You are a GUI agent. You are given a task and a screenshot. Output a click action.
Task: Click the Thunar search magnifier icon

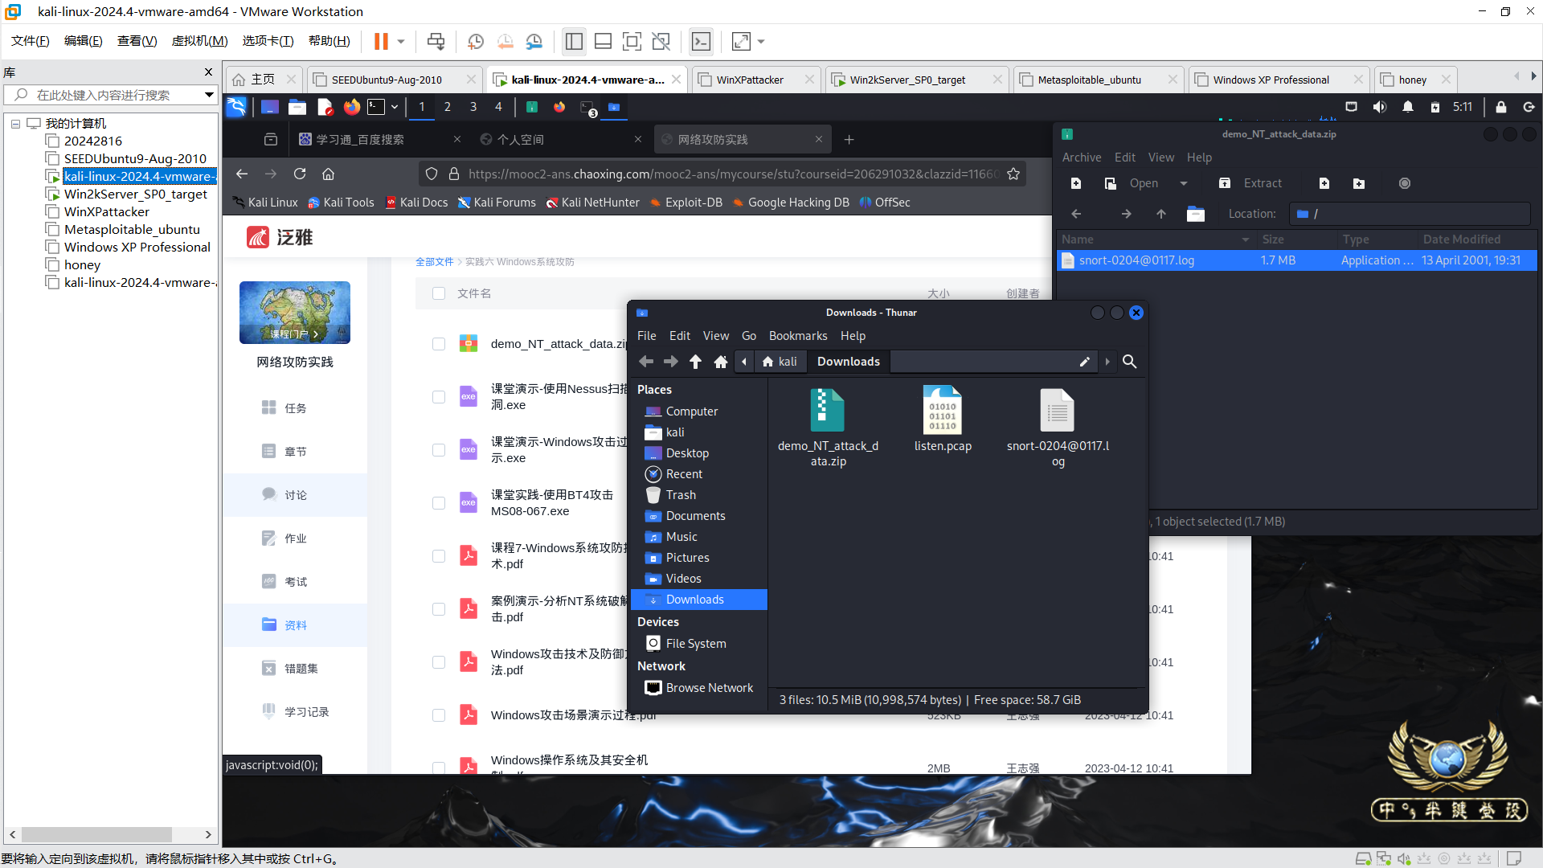[x=1129, y=362]
